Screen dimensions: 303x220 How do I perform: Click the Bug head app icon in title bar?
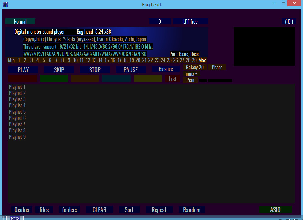coord(5,4)
